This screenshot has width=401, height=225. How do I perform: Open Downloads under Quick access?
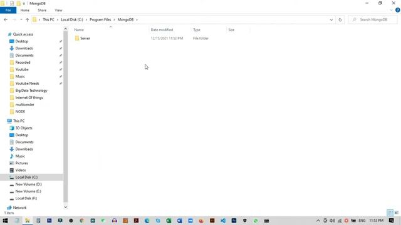(24, 48)
